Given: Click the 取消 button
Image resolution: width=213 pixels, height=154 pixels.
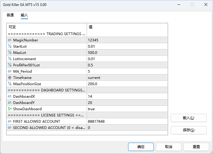Looking at the screenshot, I should click(x=169, y=147).
